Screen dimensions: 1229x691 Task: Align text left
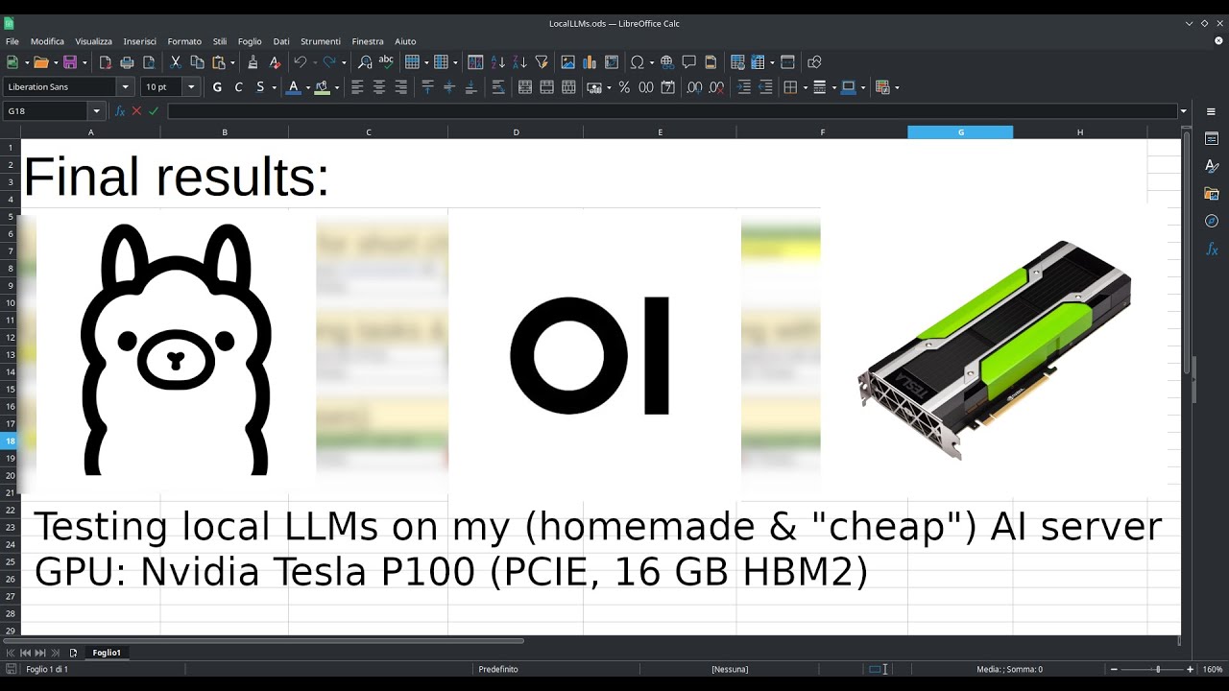[x=357, y=87]
